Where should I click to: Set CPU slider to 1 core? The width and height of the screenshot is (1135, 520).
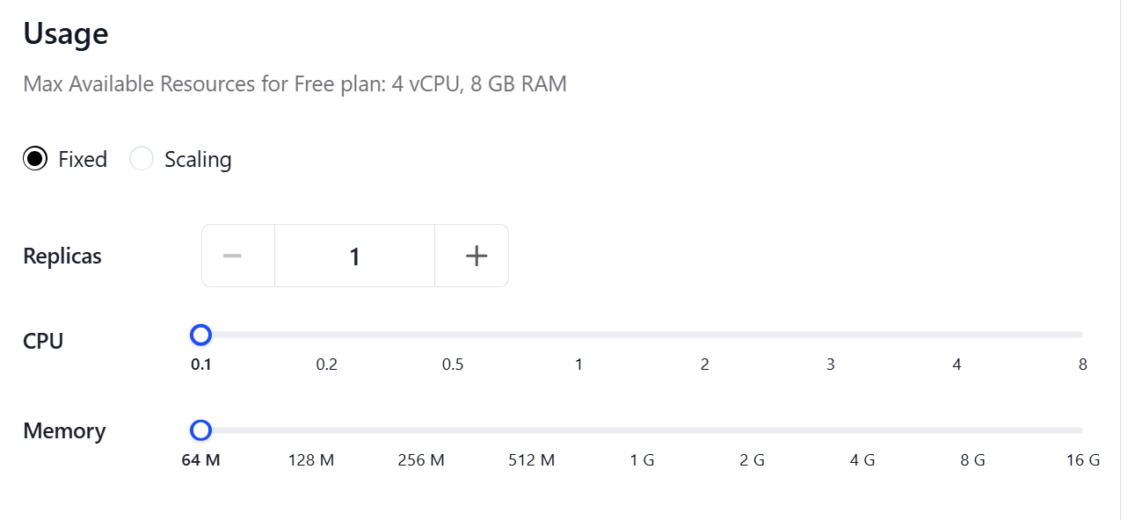point(578,335)
